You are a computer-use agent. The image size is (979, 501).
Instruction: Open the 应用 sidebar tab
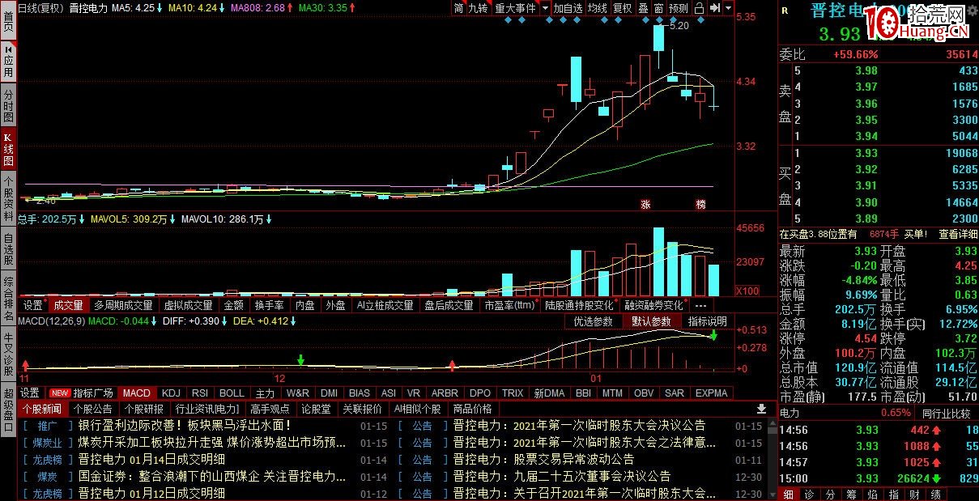[8, 62]
